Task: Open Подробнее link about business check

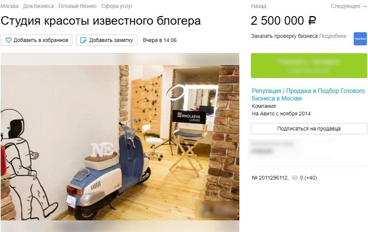Action: [x=333, y=36]
